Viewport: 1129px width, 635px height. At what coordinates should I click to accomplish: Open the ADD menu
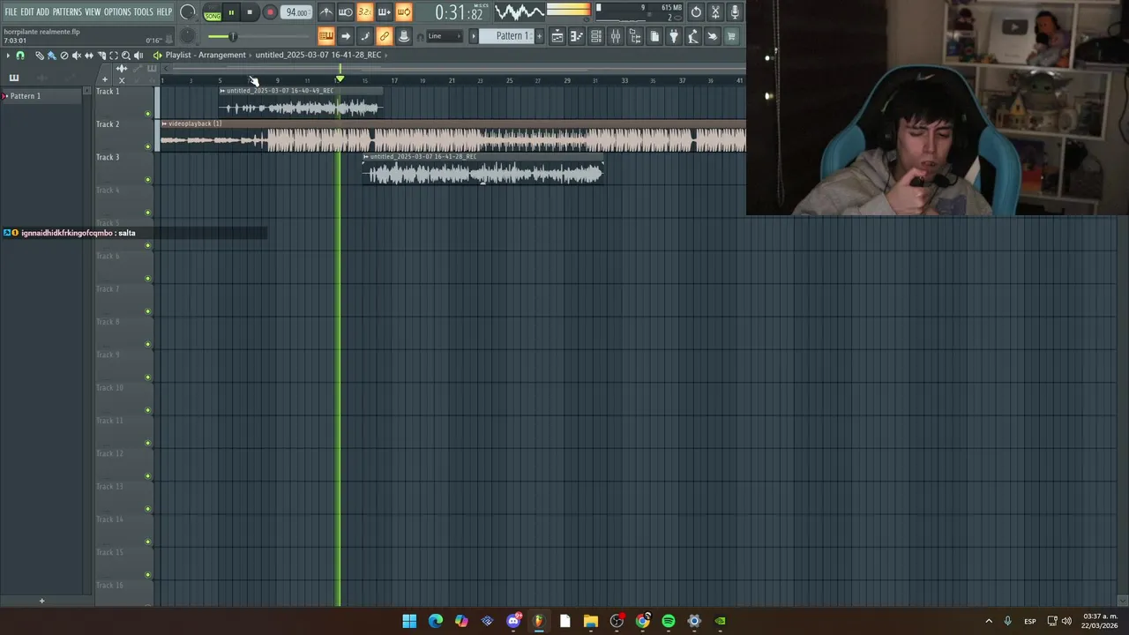click(42, 11)
